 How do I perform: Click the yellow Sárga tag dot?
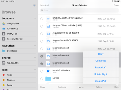(4, 85)
